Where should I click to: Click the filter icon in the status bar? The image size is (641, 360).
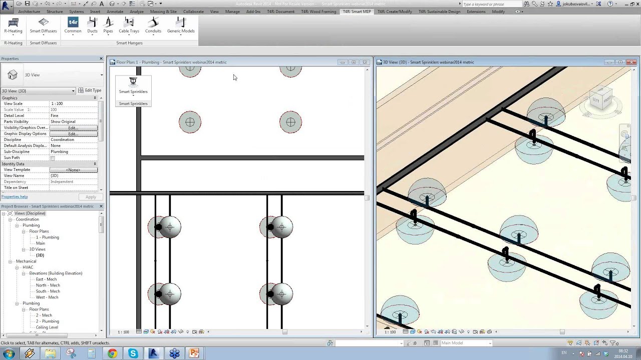[612, 343]
